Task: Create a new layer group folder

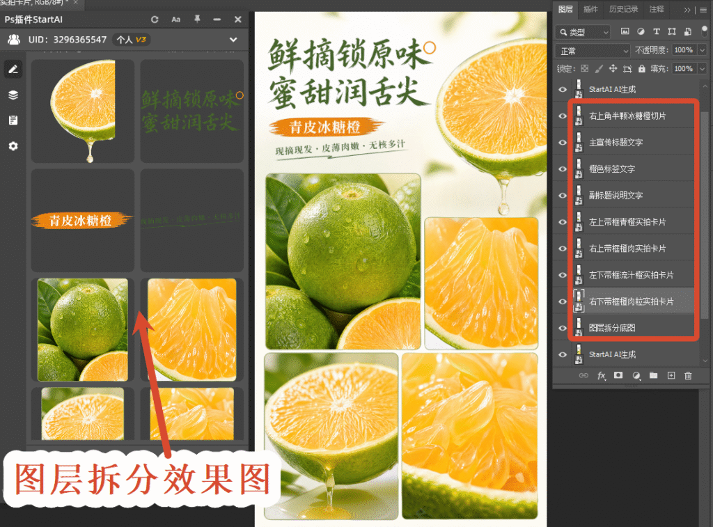Action: click(x=653, y=376)
